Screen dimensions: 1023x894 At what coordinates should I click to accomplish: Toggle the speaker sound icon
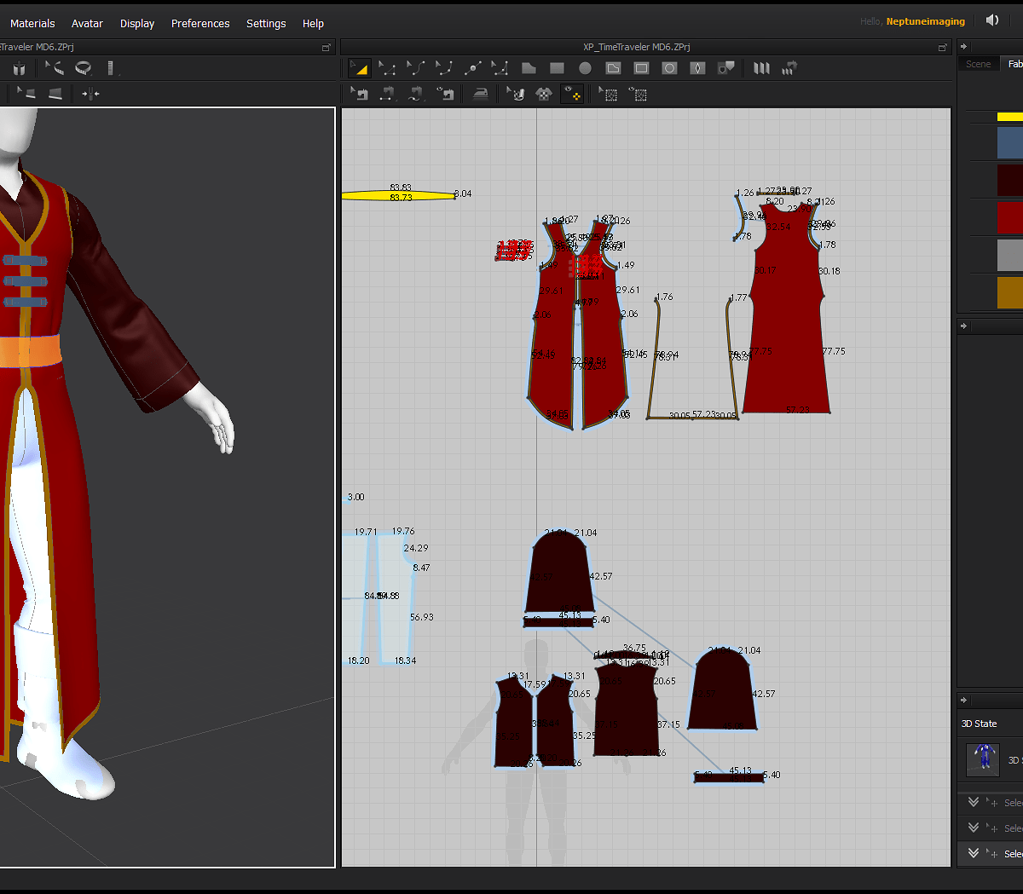[992, 20]
